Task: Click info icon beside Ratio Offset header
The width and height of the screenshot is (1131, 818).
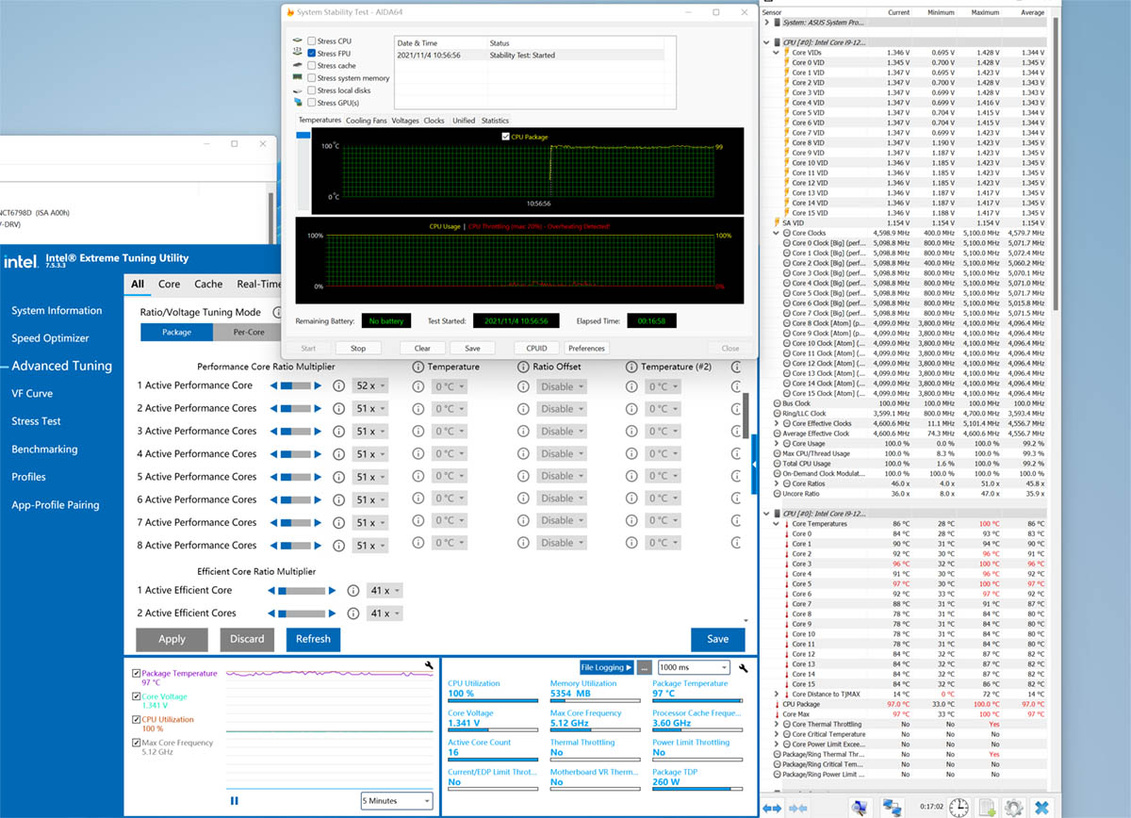Action: point(523,367)
